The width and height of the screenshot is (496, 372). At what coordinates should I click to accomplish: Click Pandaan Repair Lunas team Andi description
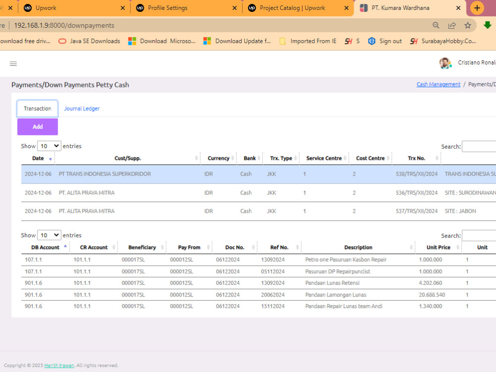tap(344, 306)
